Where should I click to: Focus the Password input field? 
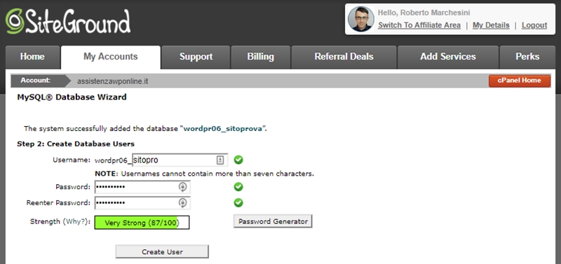tap(142, 187)
